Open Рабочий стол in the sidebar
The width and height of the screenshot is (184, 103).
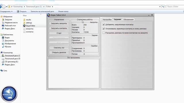(10, 25)
